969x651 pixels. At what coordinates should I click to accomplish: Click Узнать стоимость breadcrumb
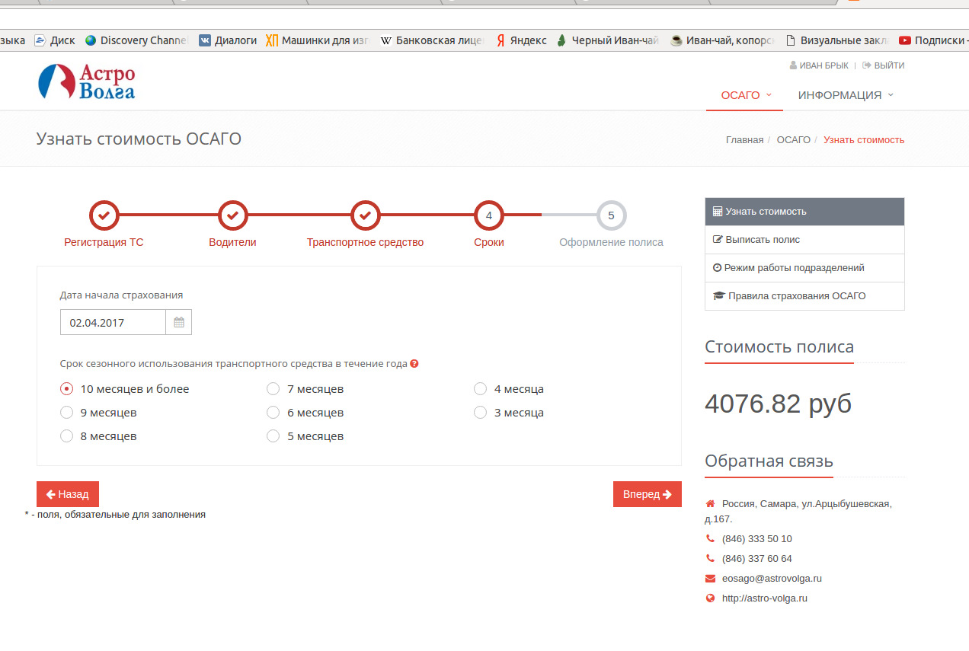point(864,140)
